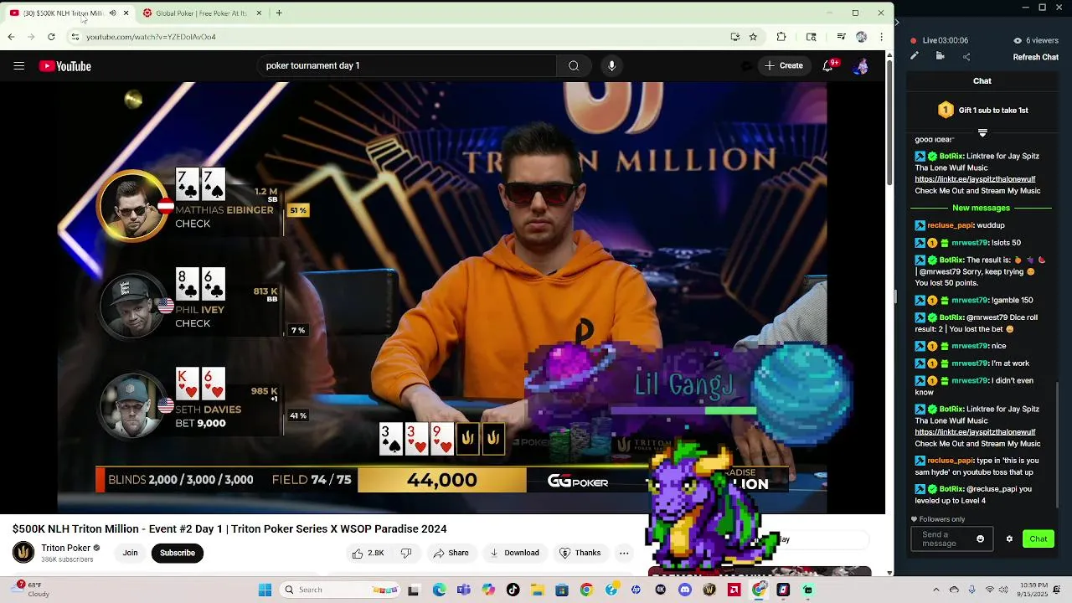Expand the gift sub leaderboard chevron

coord(982,132)
